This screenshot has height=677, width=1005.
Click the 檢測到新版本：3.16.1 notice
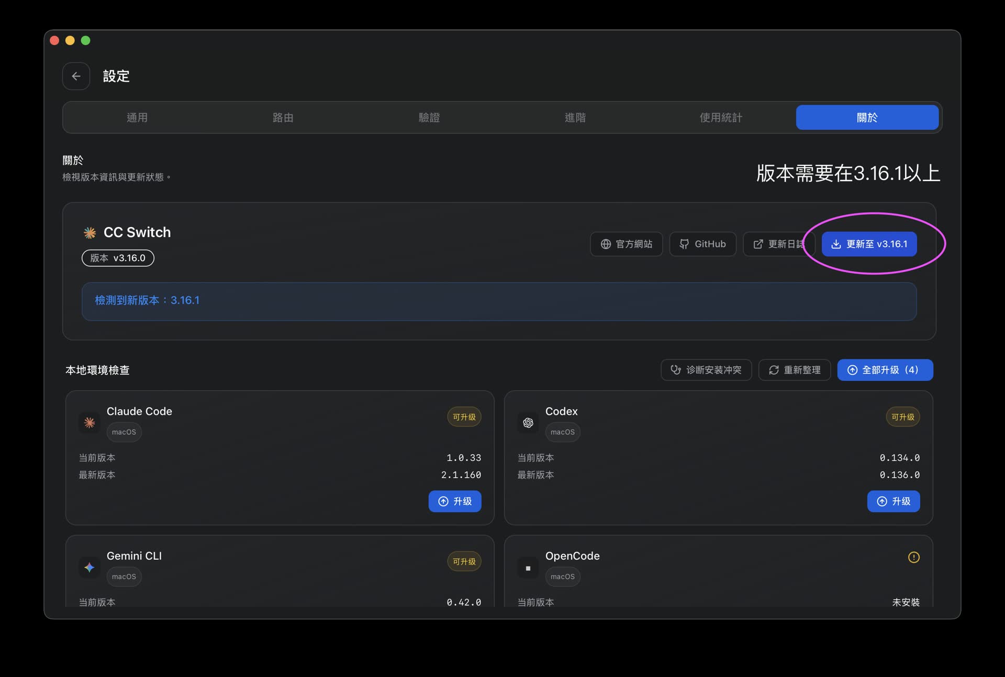coord(499,301)
